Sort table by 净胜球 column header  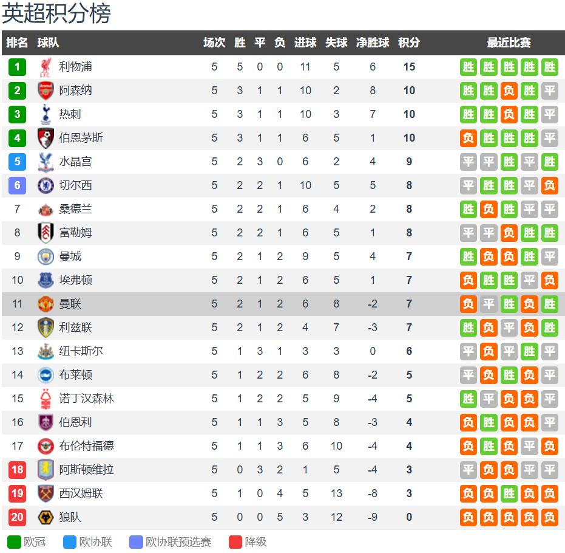[373, 43]
